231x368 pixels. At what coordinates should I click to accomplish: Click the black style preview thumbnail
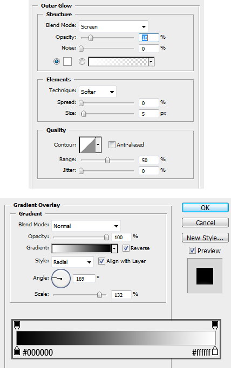(205, 276)
